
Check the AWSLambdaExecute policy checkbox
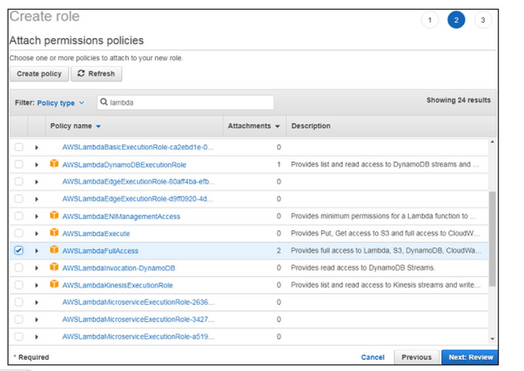click(19, 234)
